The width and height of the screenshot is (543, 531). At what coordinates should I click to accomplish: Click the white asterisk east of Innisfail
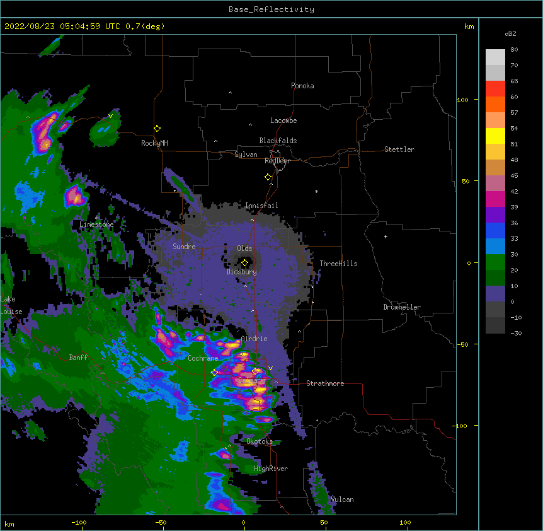point(316,191)
